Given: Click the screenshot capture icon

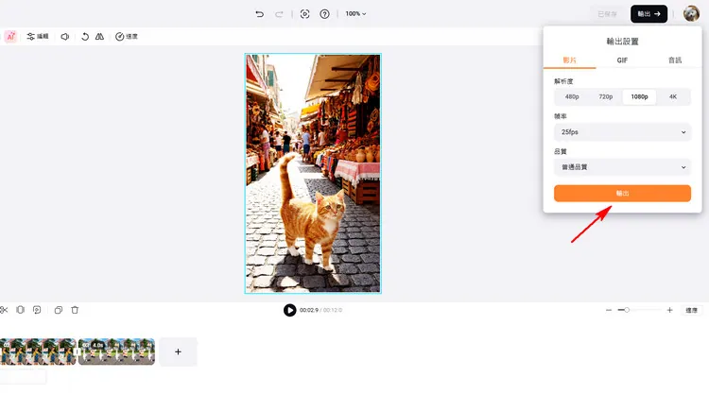Looking at the screenshot, I should coord(304,14).
